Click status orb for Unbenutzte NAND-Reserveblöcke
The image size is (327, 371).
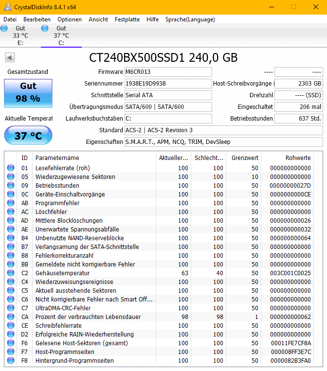pos(11,238)
